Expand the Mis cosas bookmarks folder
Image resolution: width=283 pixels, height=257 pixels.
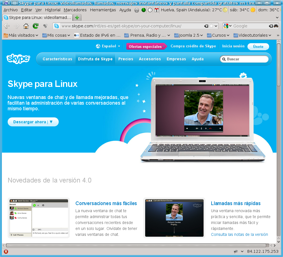click(x=56, y=35)
